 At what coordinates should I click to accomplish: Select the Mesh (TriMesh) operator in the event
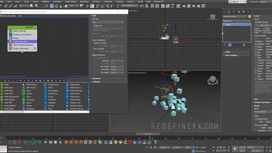[x=23, y=45]
